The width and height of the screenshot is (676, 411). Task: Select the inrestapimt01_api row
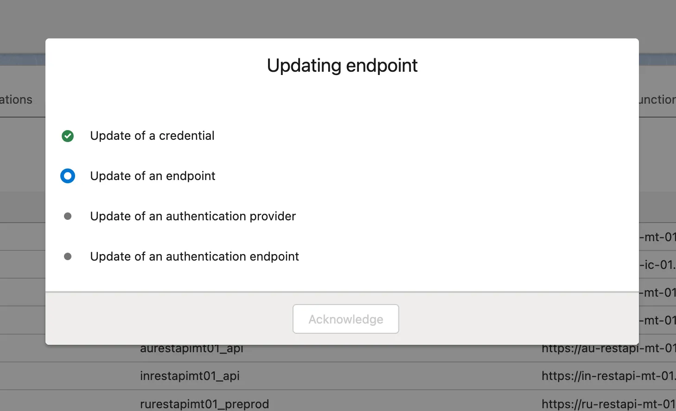click(190, 376)
